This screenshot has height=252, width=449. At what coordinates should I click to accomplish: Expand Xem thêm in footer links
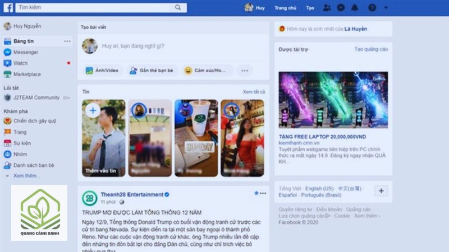[x=366, y=216]
